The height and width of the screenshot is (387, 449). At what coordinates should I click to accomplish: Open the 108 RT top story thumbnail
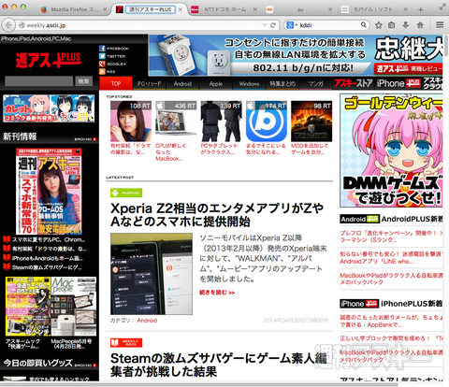[131, 122]
